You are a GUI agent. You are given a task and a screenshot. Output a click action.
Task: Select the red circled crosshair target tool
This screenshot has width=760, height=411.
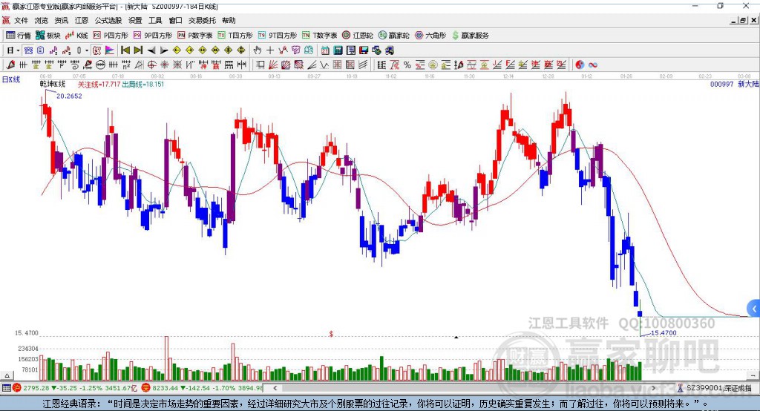tap(151, 65)
